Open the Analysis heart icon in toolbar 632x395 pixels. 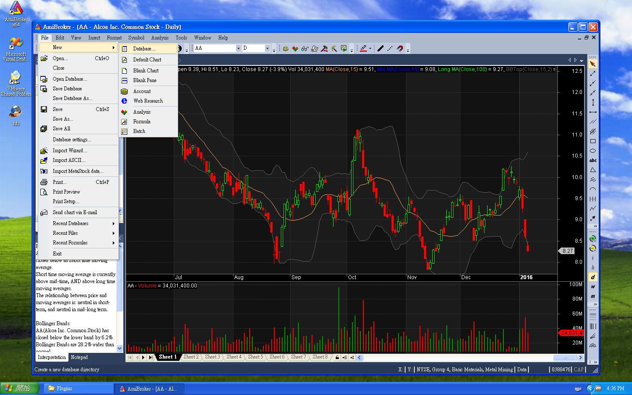coord(295,49)
